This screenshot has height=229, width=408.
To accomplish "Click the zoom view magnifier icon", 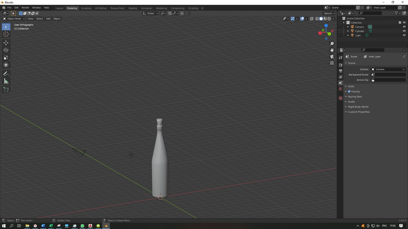I will tap(332, 44).
